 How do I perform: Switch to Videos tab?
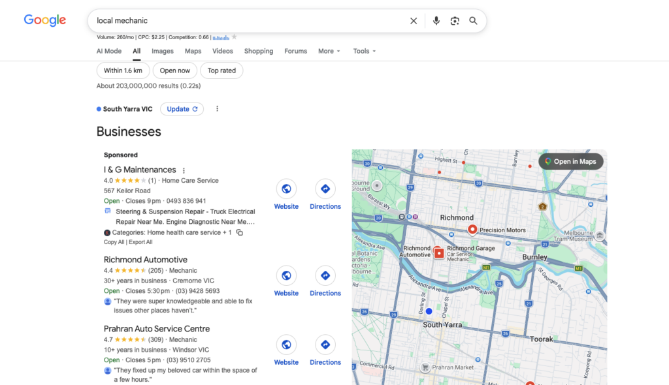(x=223, y=51)
